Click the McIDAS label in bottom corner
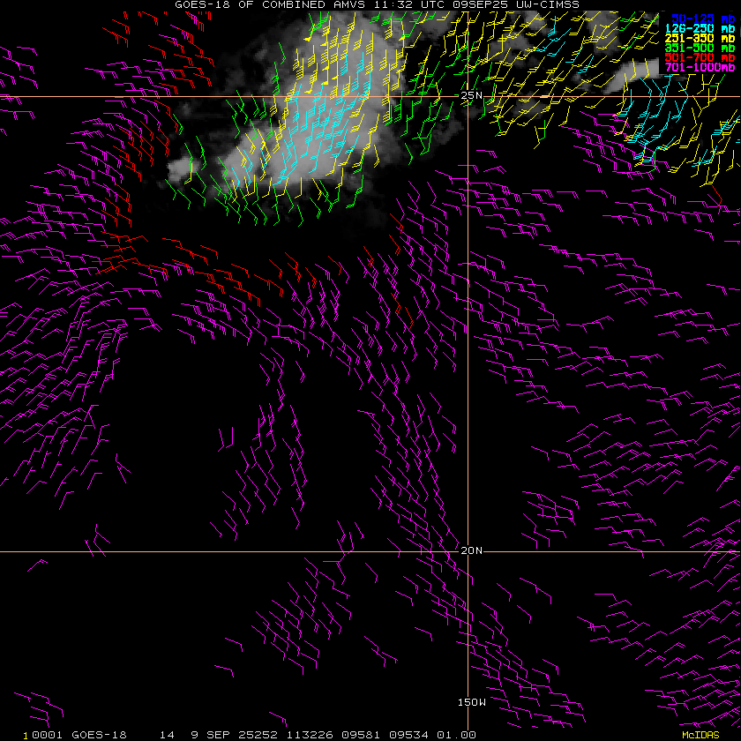741x741 pixels. 700,735
